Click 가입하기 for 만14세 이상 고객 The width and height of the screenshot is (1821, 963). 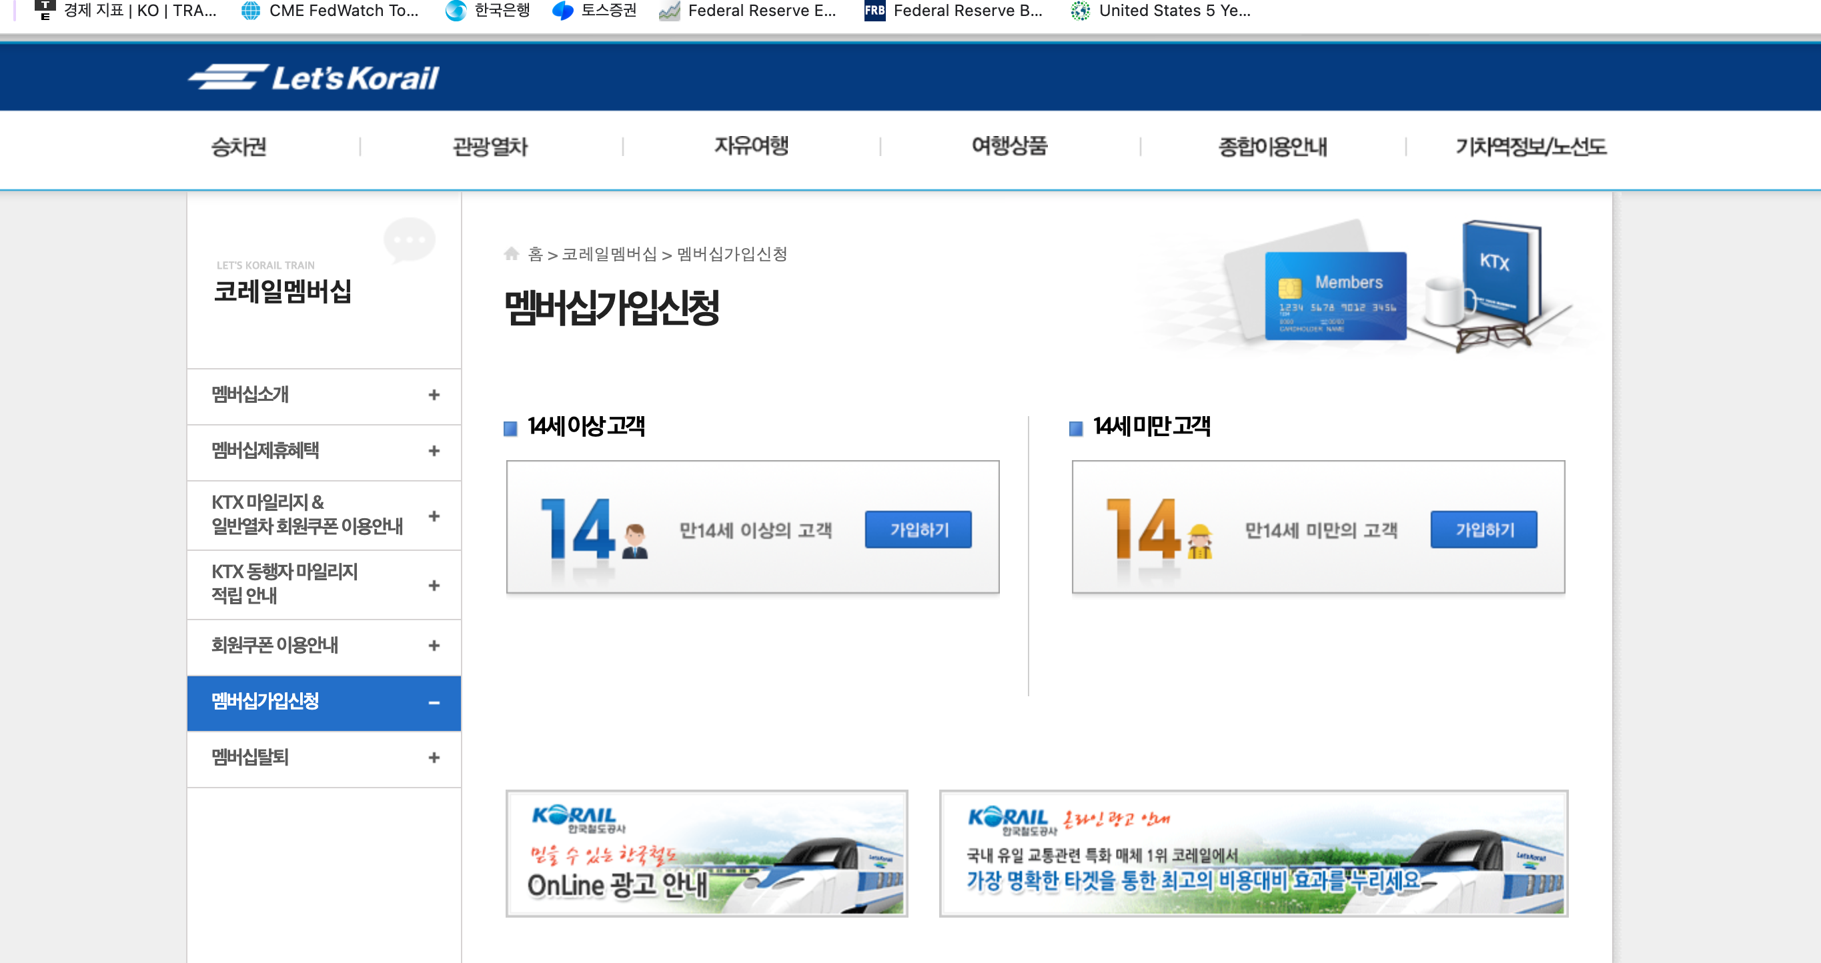tap(918, 530)
